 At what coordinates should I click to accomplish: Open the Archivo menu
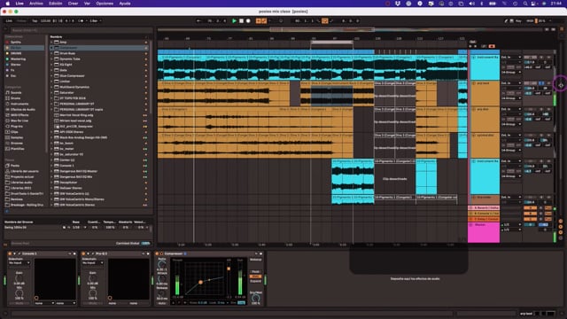[35, 4]
